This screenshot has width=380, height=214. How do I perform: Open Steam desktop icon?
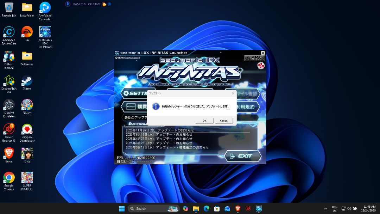[27, 81]
